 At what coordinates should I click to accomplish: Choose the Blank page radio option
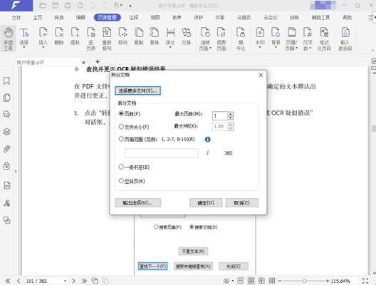coord(121,181)
